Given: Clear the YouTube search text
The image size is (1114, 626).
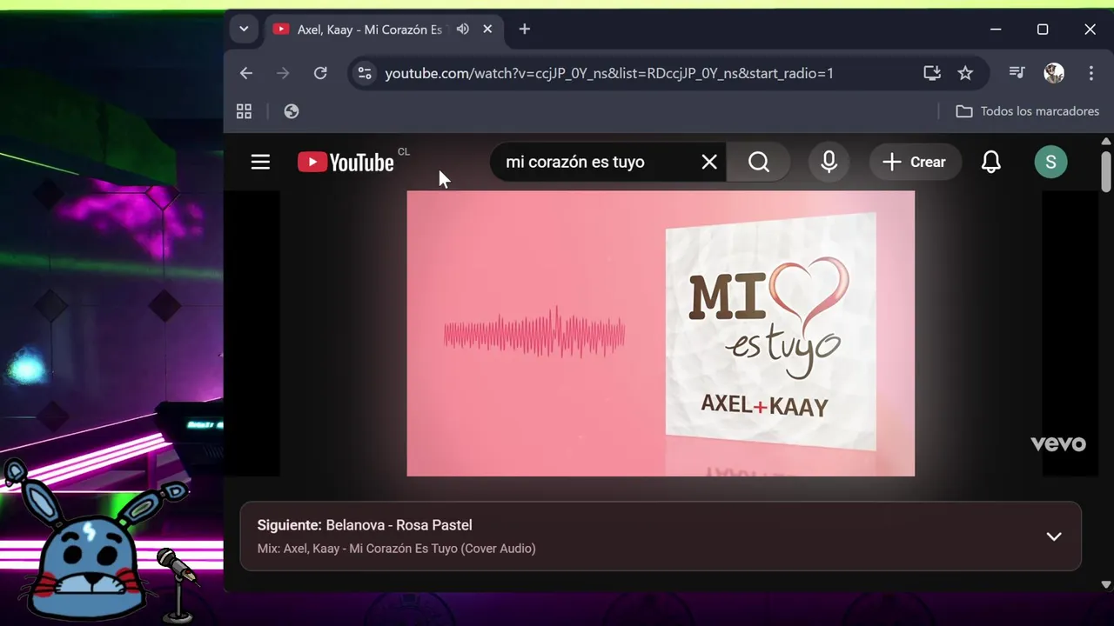Looking at the screenshot, I should click(x=709, y=162).
